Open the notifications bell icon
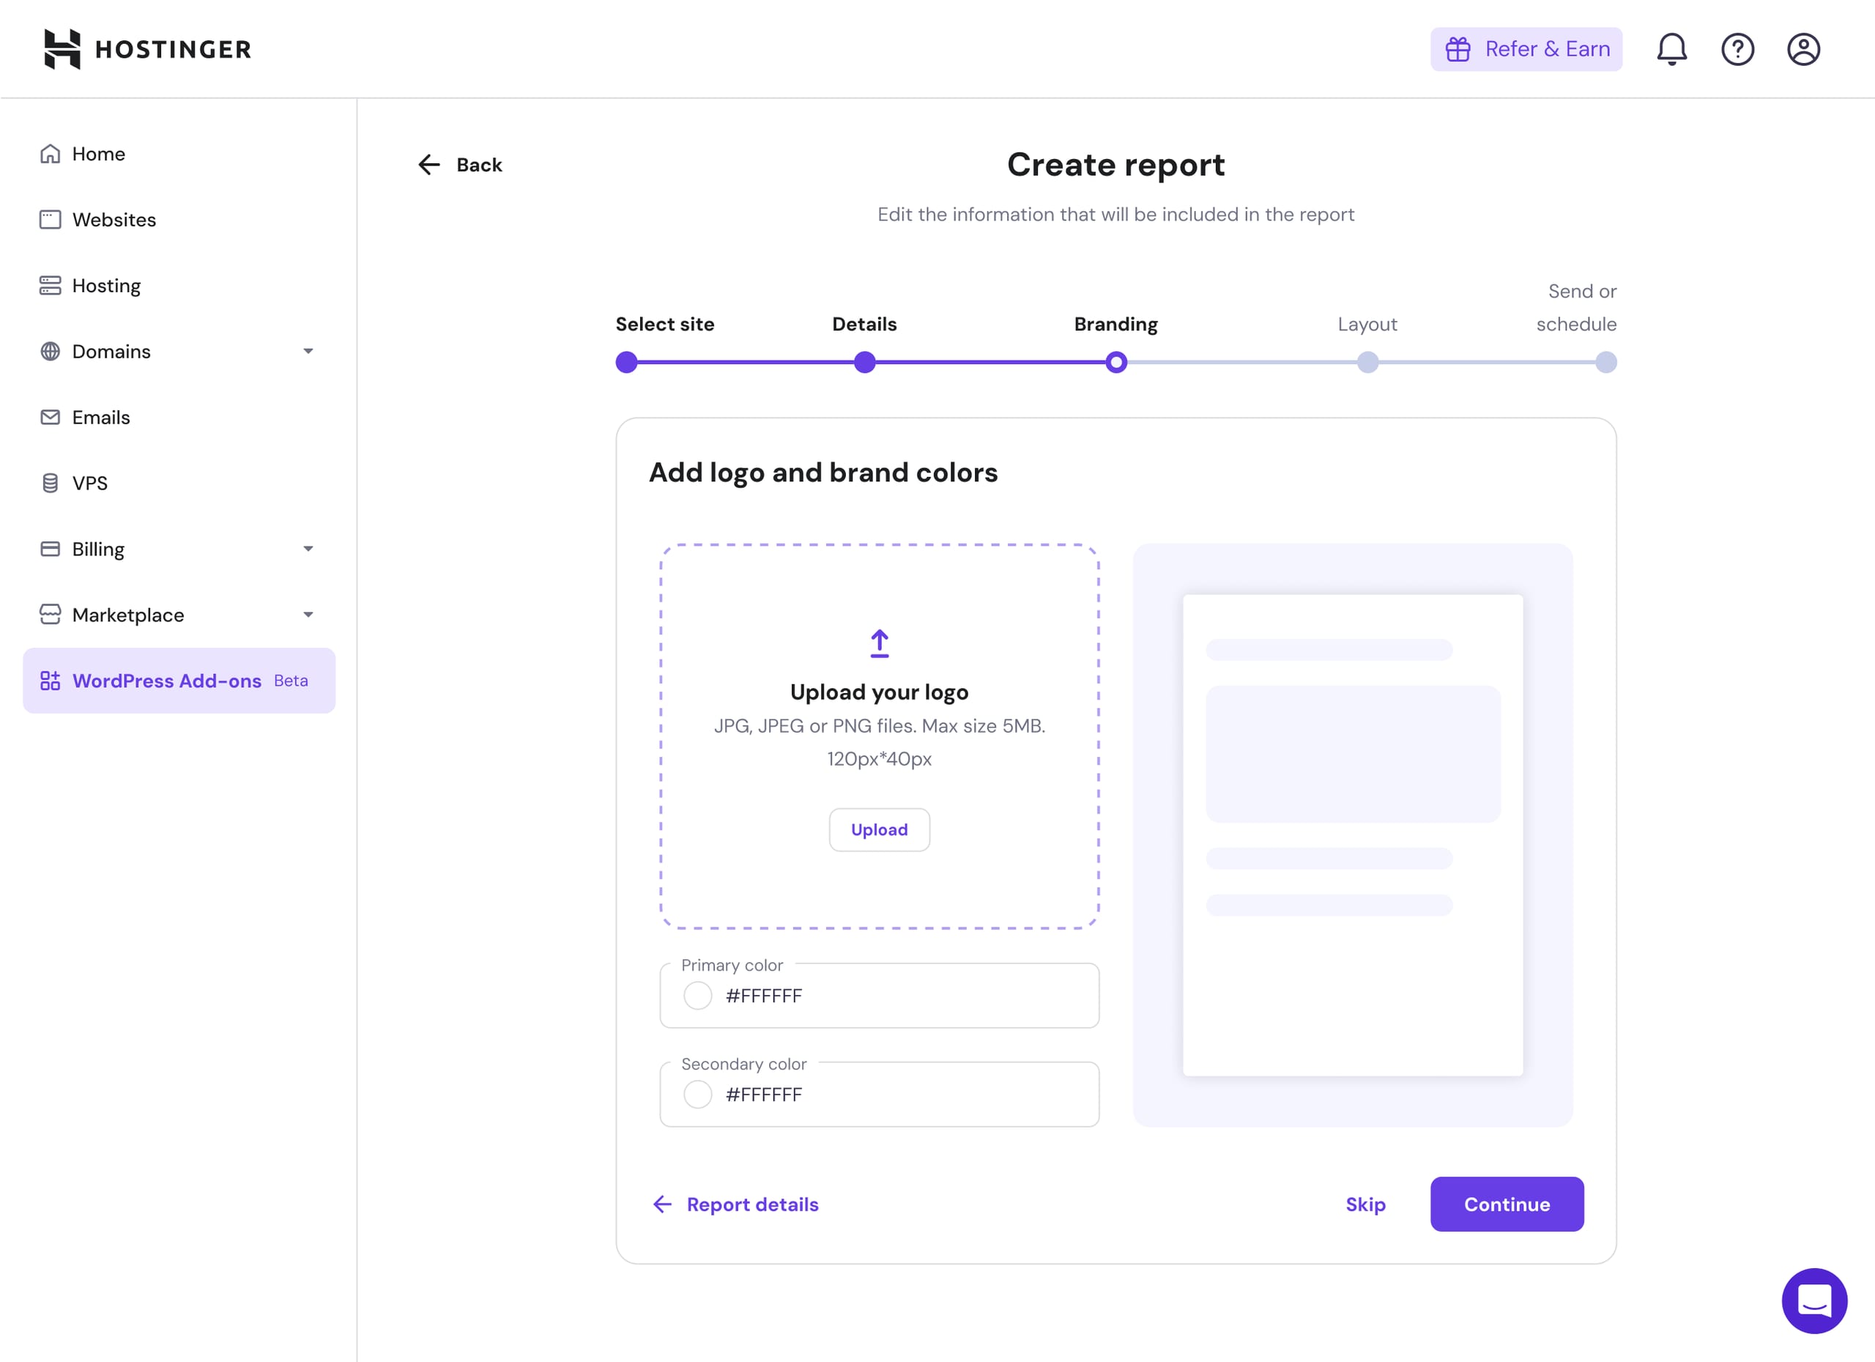 coord(1671,49)
